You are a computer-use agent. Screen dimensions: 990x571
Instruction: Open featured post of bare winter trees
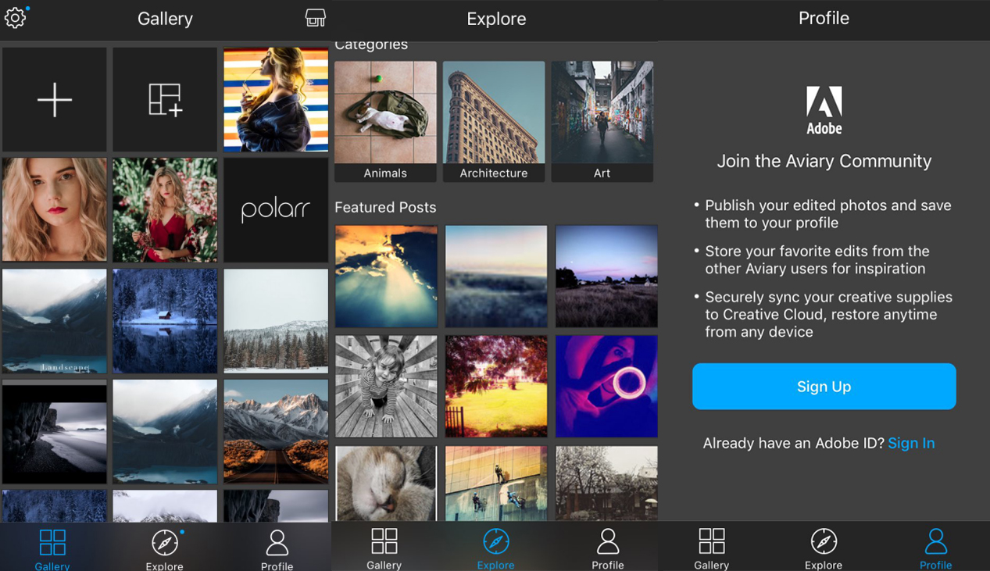coord(606,483)
